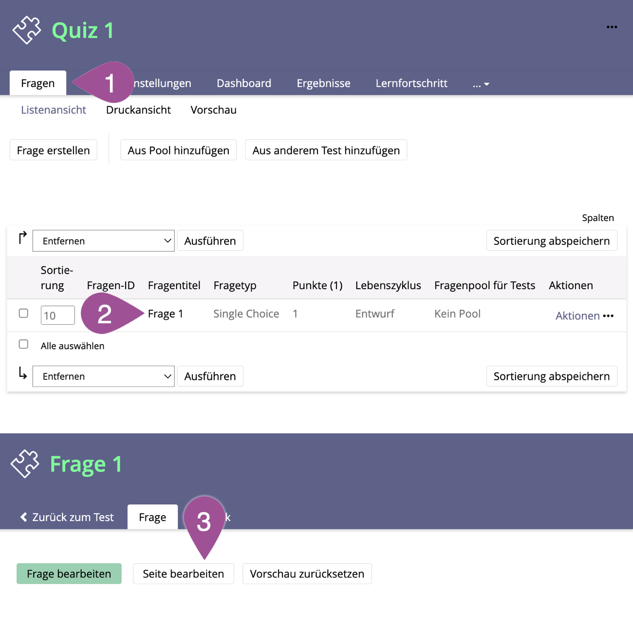This screenshot has height=633, width=633.
Task: Open the three-dot menu in Quiz header
Action: pyautogui.click(x=612, y=27)
